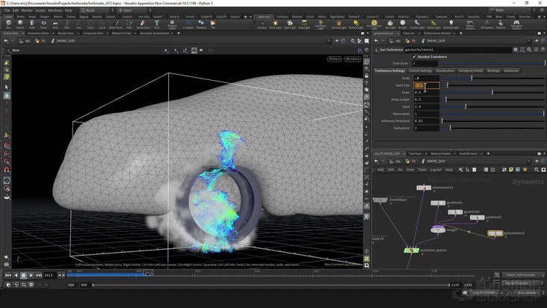Add an Ambient Light from the shelf

click(451, 24)
